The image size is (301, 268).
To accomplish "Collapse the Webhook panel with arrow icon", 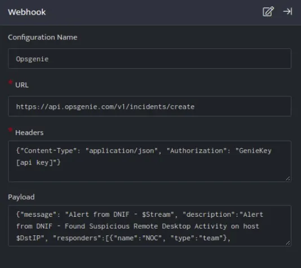I will pos(287,11).
